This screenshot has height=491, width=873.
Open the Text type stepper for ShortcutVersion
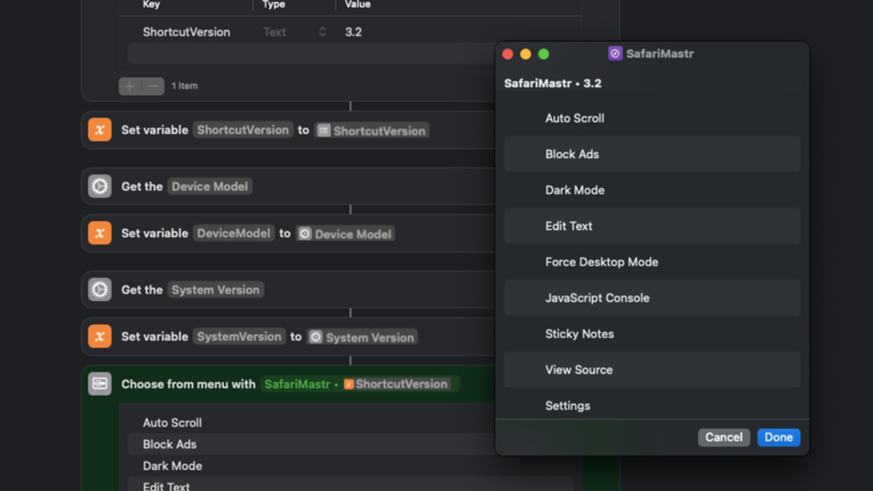pyautogui.click(x=322, y=32)
